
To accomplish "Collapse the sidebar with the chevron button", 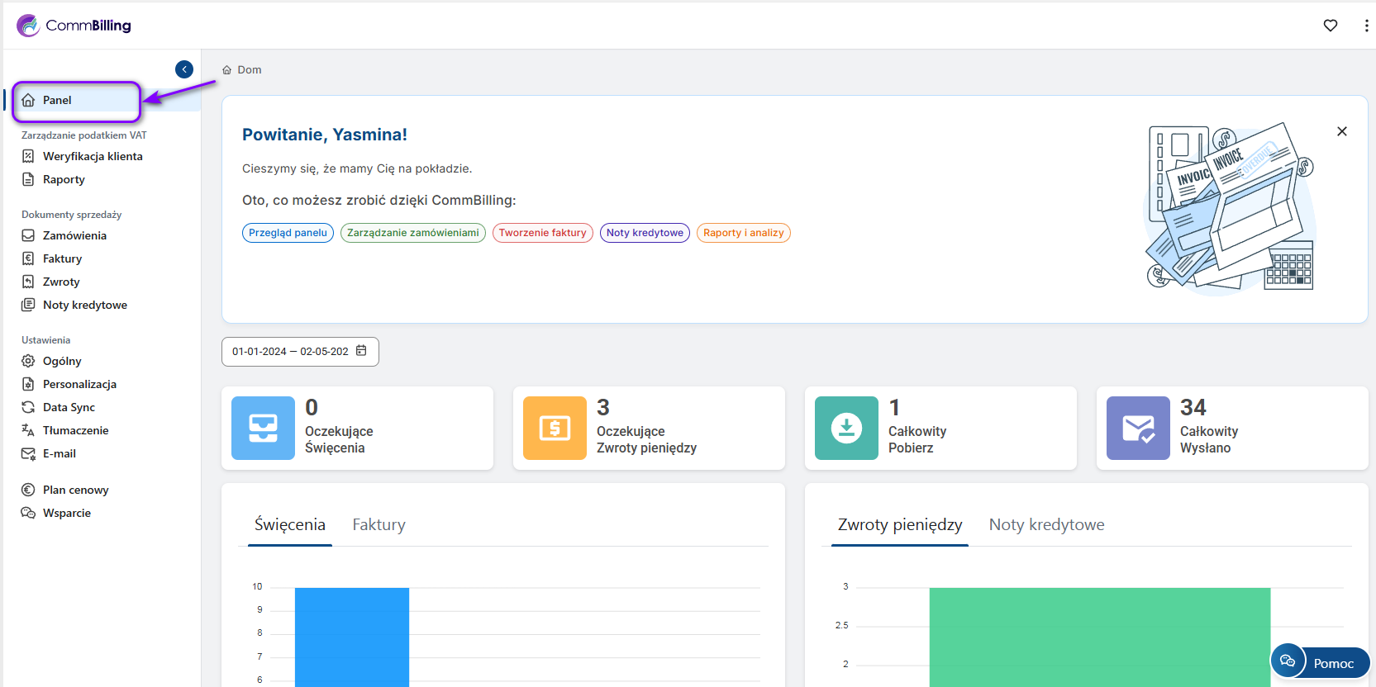I will tap(184, 69).
